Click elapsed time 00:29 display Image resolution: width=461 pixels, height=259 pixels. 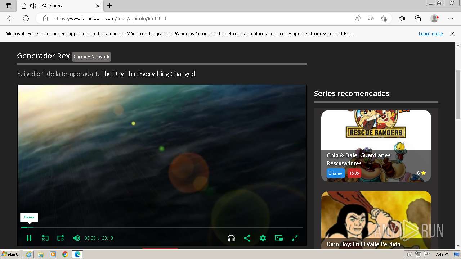click(90, 238)
